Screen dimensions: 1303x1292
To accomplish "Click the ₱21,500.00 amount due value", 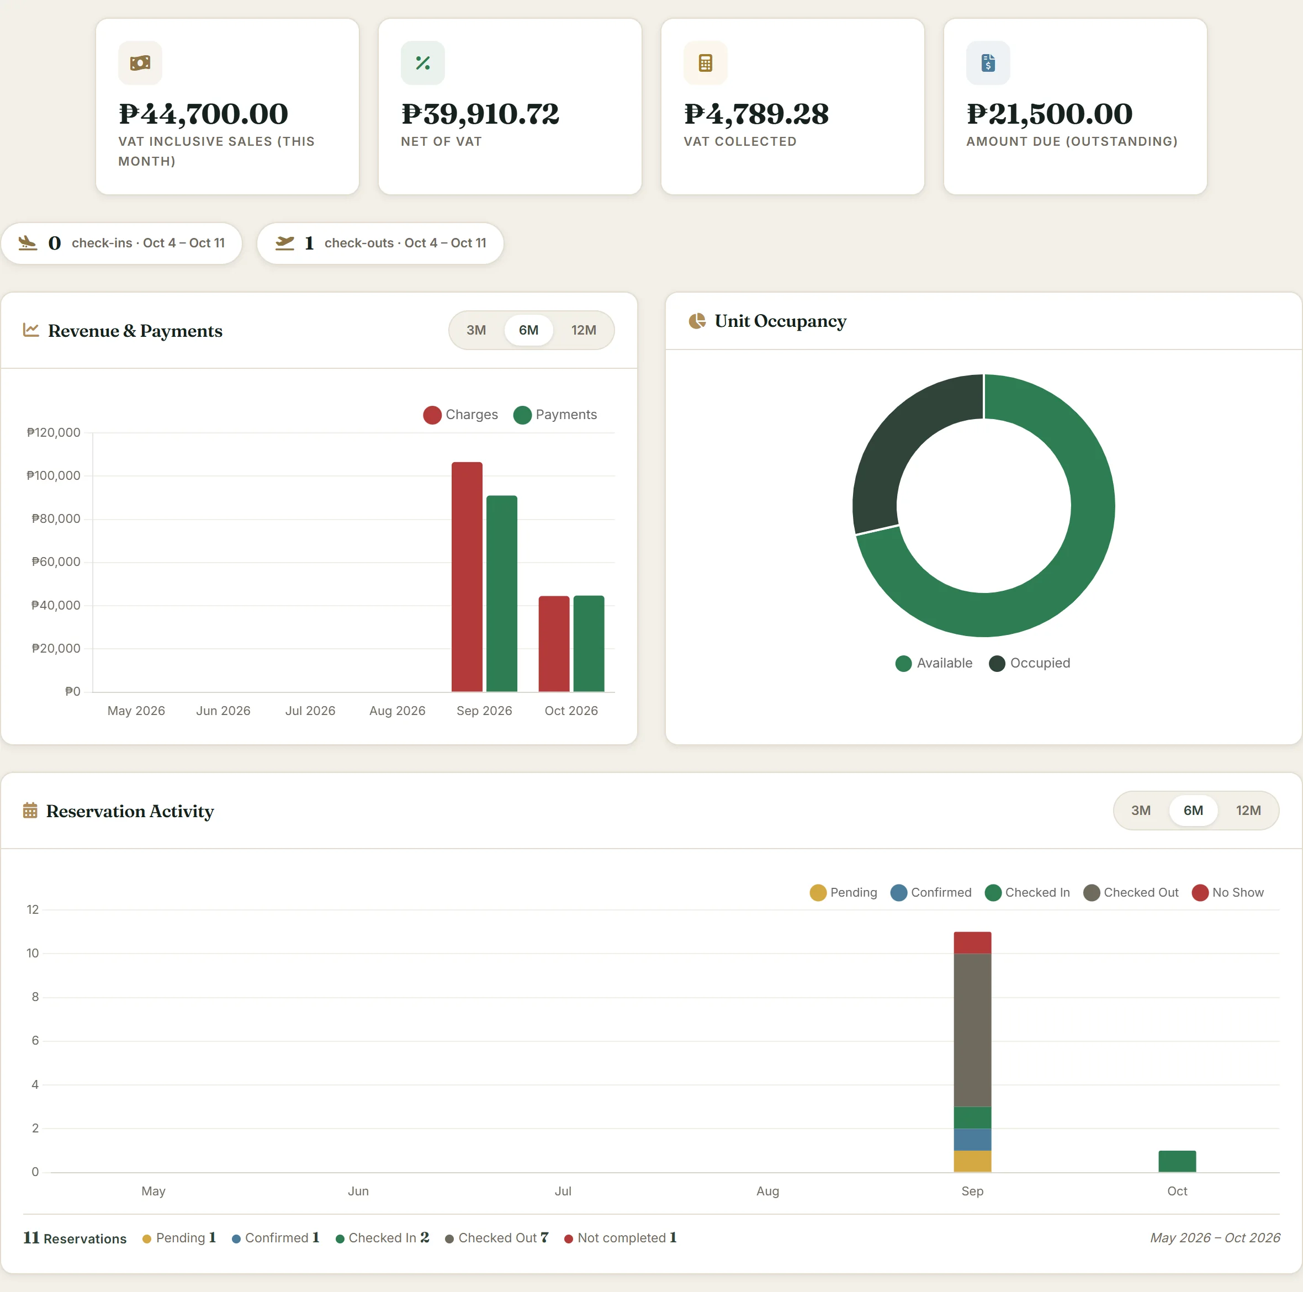I will coord(1050,114).
